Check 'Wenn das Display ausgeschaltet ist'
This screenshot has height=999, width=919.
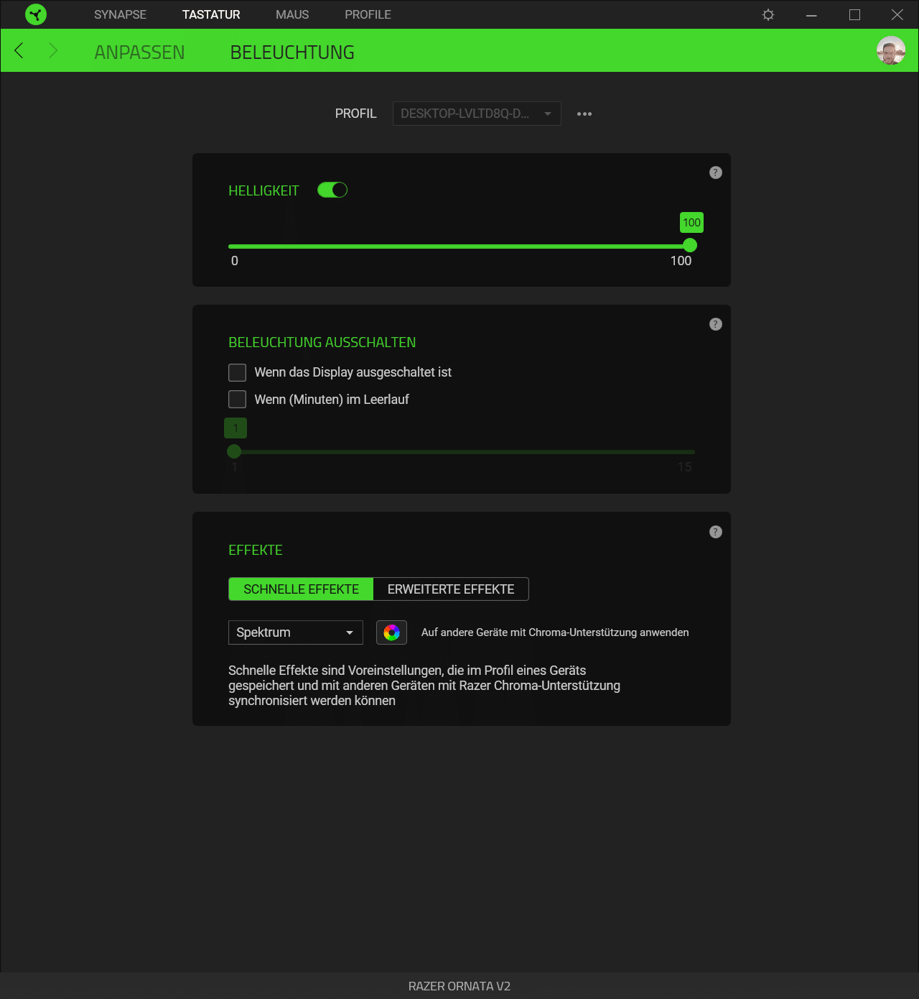pos(237,372)
